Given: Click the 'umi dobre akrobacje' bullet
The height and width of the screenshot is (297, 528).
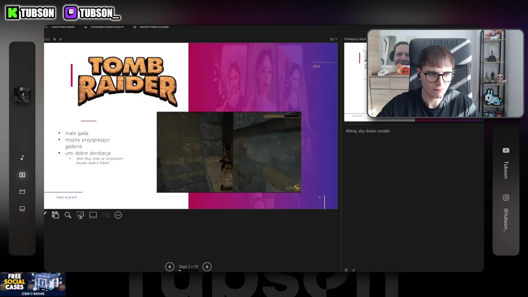Looking at the screenshot, I should click(88, 153).
